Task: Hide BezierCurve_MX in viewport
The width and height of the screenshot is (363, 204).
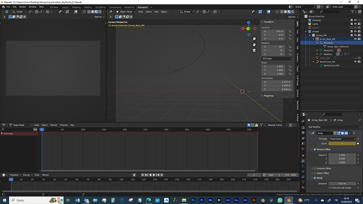Action: [355, 62]
